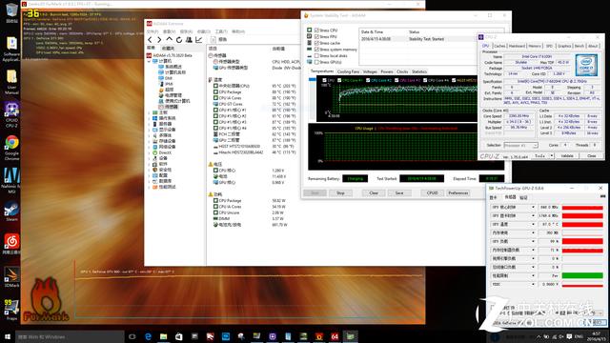Select the DirectX node in AIDA64 tree

click(x=165, y=152)
